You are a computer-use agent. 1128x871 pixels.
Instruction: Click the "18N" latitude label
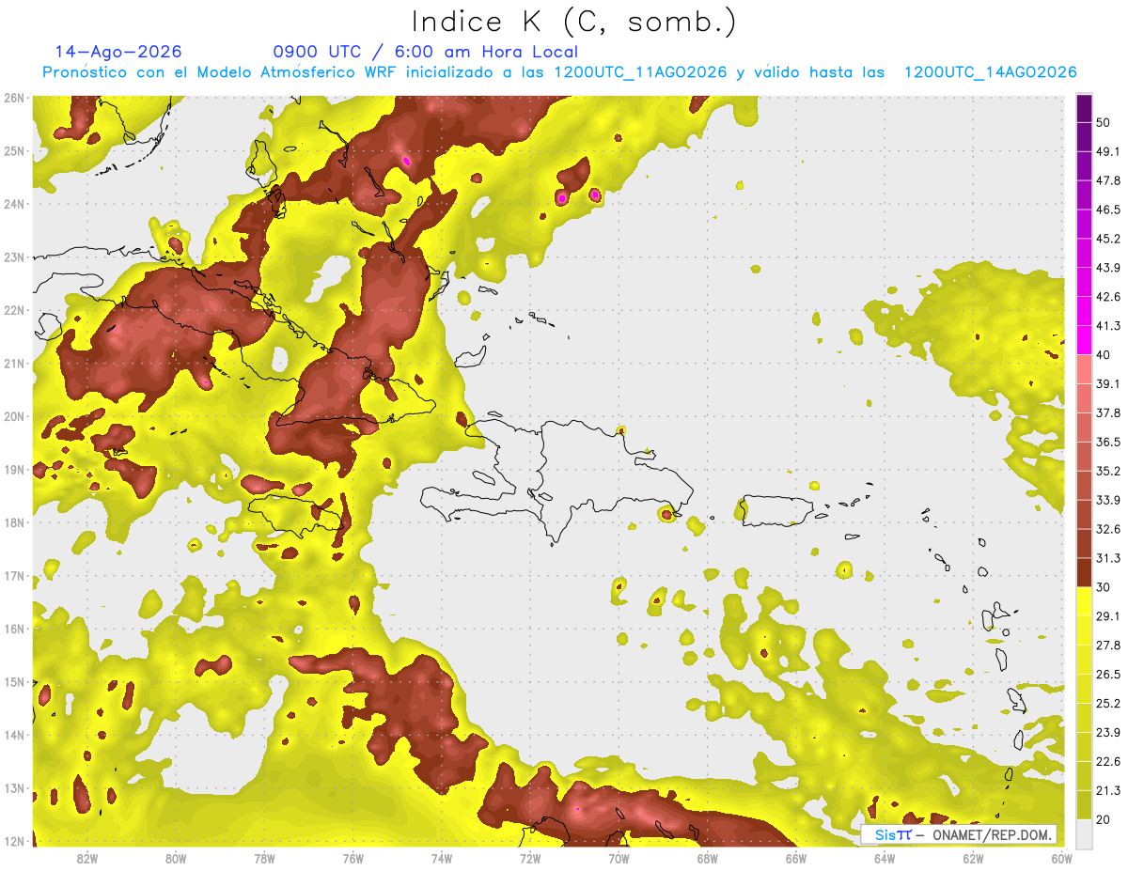pos(14,522)
